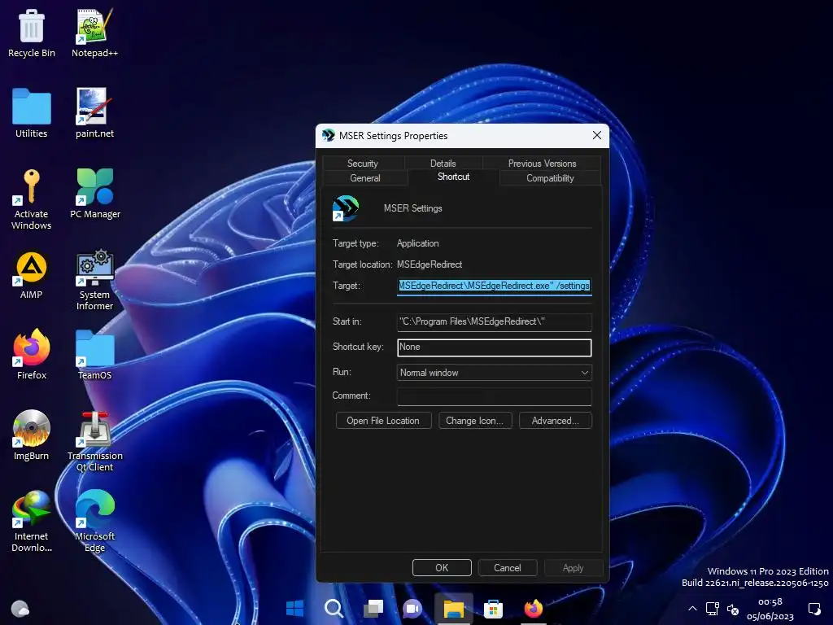This screenshot has width=833, height=625.
Task: Confirm with the OK button
Action: [442, 567]
